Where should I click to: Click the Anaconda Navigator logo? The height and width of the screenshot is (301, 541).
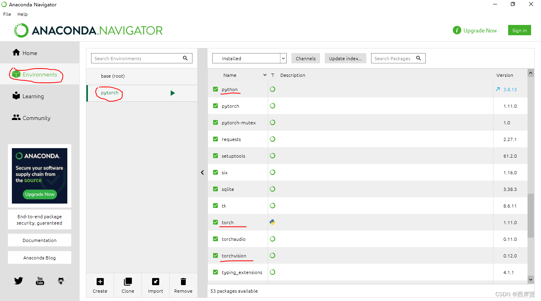pyautogui.click(x=88, y=30)
